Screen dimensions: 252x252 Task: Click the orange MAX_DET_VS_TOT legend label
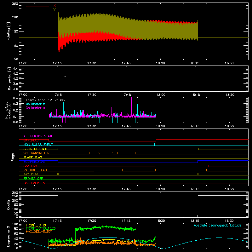pos(39,232)
